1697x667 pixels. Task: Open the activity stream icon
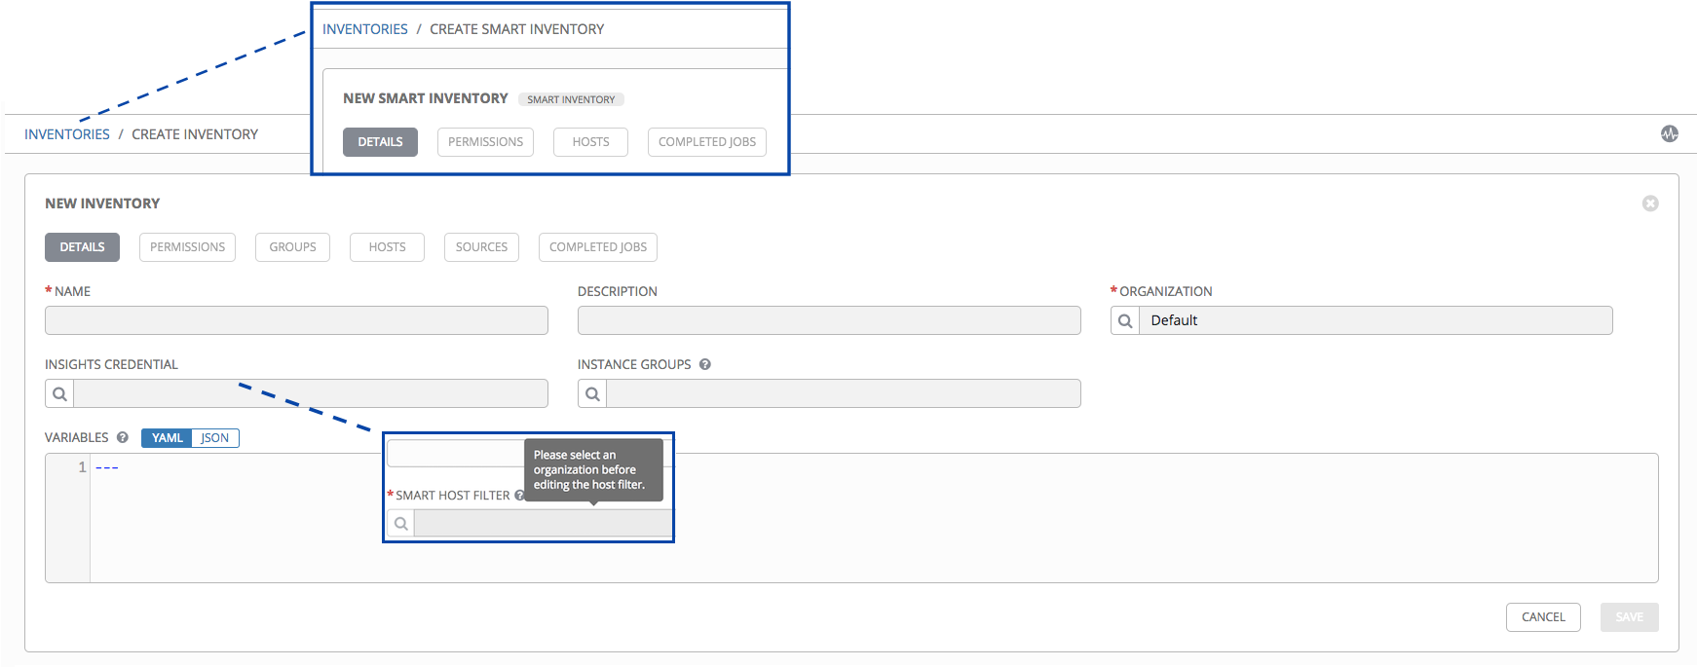pos(1670,133)
